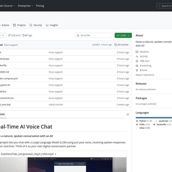The width and height of the screenshot is (172, 172).
Task: Open the initial commit message link
Action: 56,105
